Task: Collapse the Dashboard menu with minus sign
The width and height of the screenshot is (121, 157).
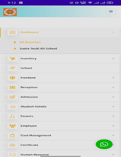Action: pos(113,32)
